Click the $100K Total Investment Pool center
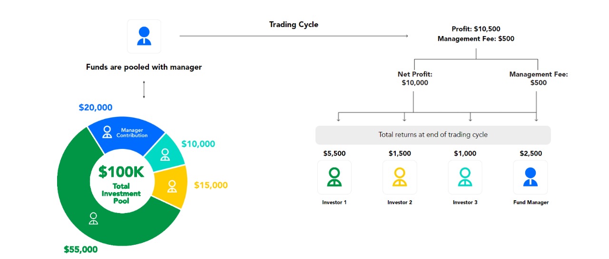The width and height of the screenshot is (609, 259). coord(120,184)
